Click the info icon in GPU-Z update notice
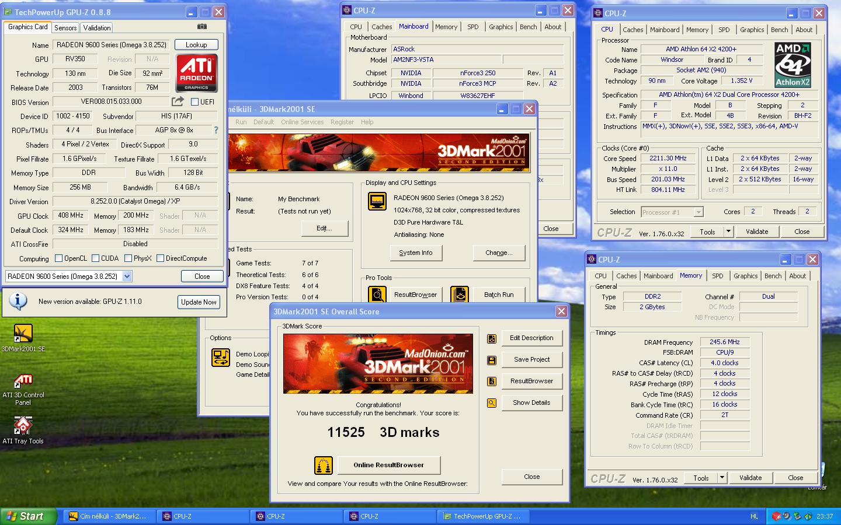This screenshot has height=525, width=841. (x=18, y=301)
